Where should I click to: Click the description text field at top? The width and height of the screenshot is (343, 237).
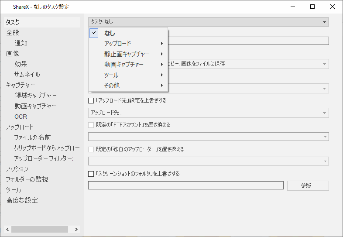tap(248, 41)
